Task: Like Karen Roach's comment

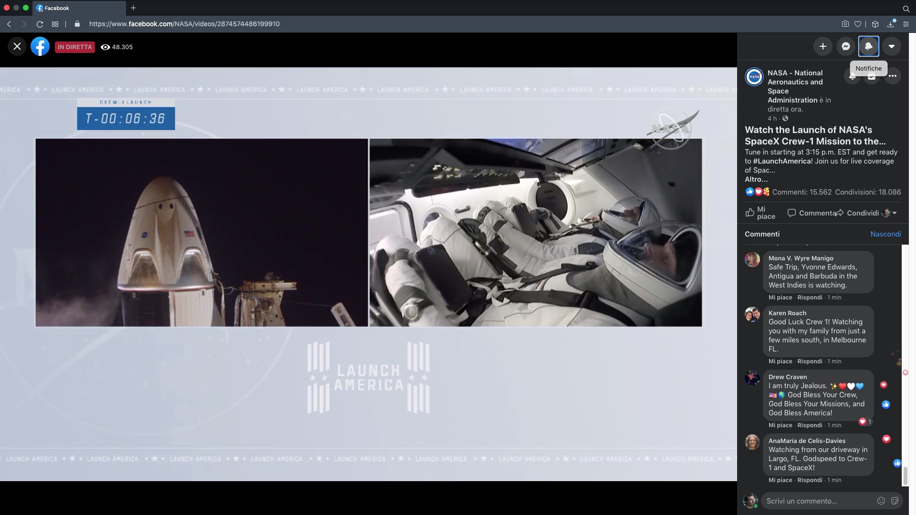Action: (x=780, y=361)
